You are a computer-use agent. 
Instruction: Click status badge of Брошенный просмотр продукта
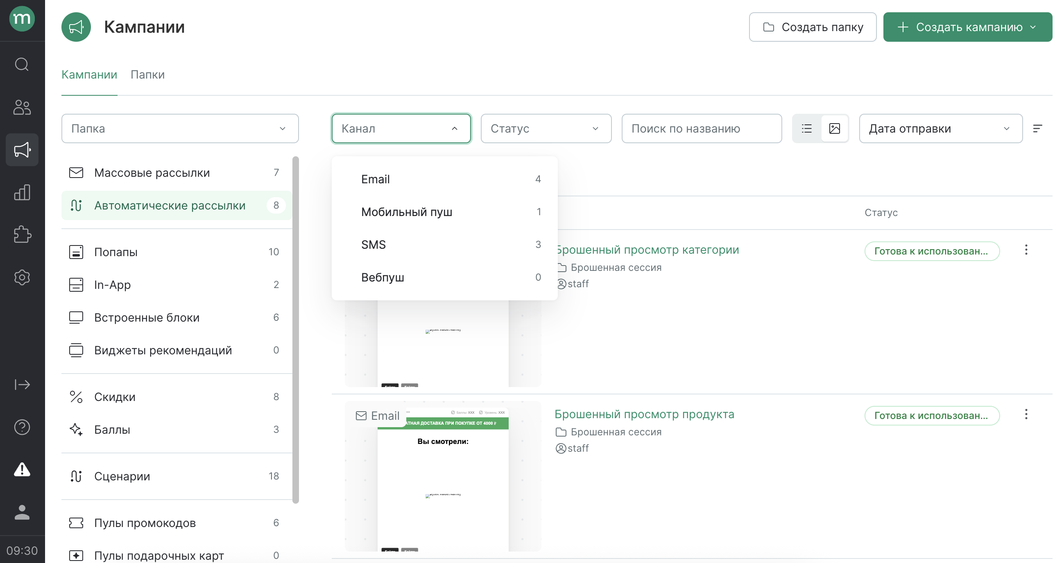pyautogui.click(x=932, y=416)
